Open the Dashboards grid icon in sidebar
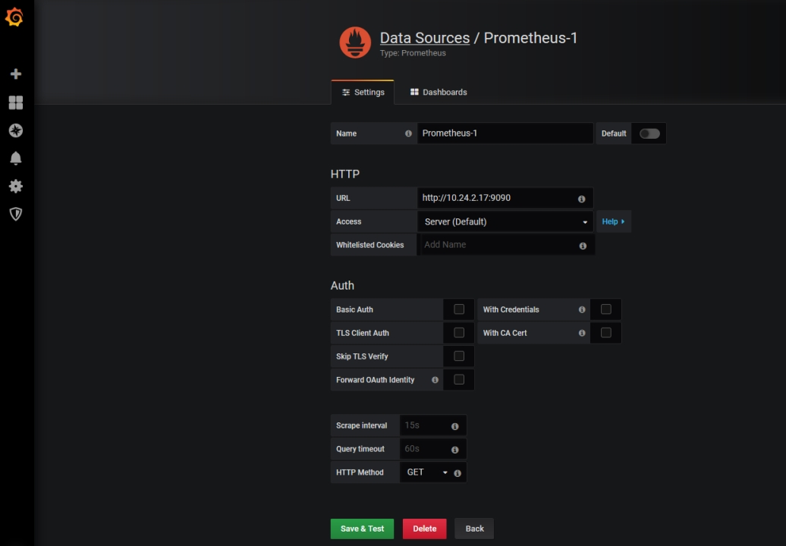Image resolution: width=786 pixels, height=546 pixels. click(x=15, y=102)
